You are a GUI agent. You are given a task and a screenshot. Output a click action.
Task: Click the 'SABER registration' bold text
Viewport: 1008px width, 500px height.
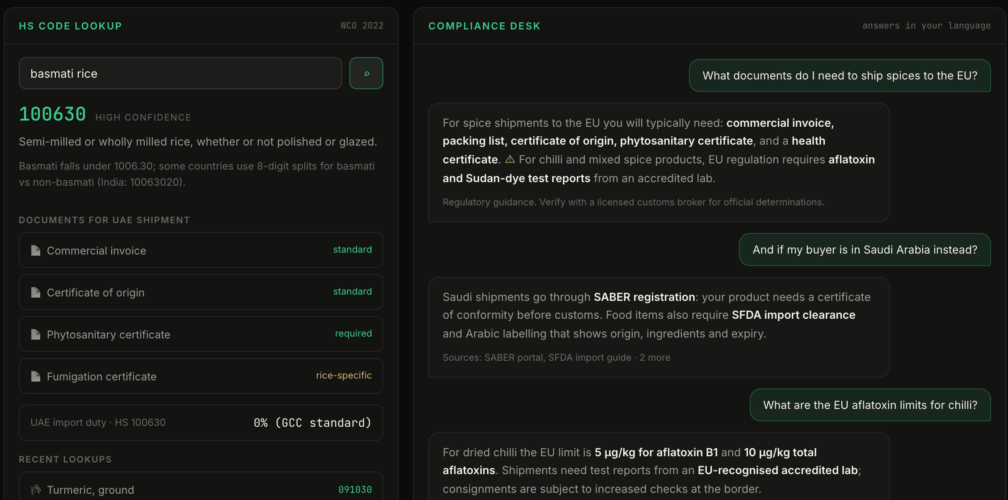(644, 297)
